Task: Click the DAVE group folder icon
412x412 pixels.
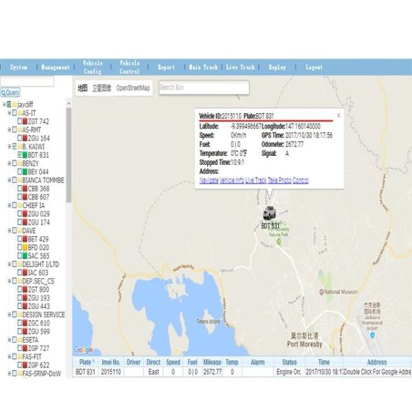Action: tap(19, 231)
